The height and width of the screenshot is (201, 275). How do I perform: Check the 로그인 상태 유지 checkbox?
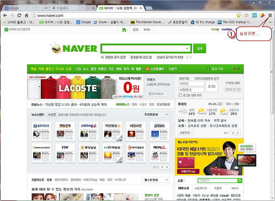180,95
